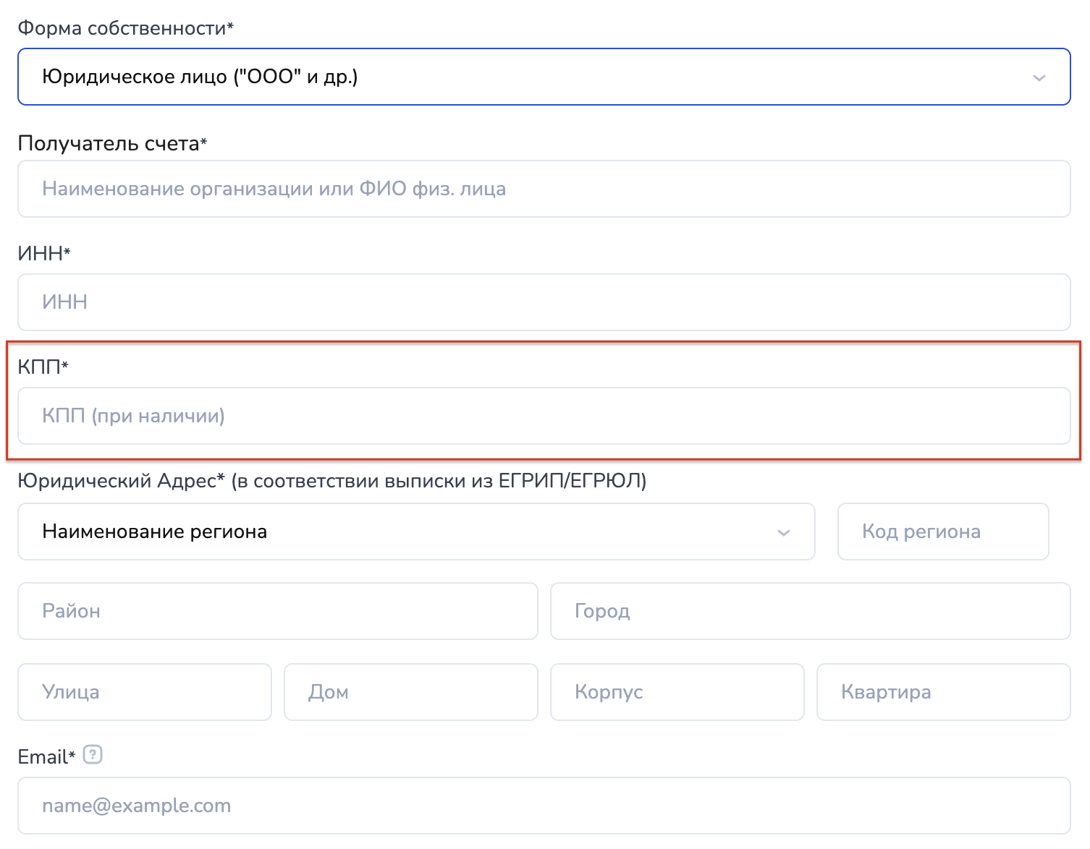Focus the Район input field
This screenshot has height=849, width=1090.
277,611
